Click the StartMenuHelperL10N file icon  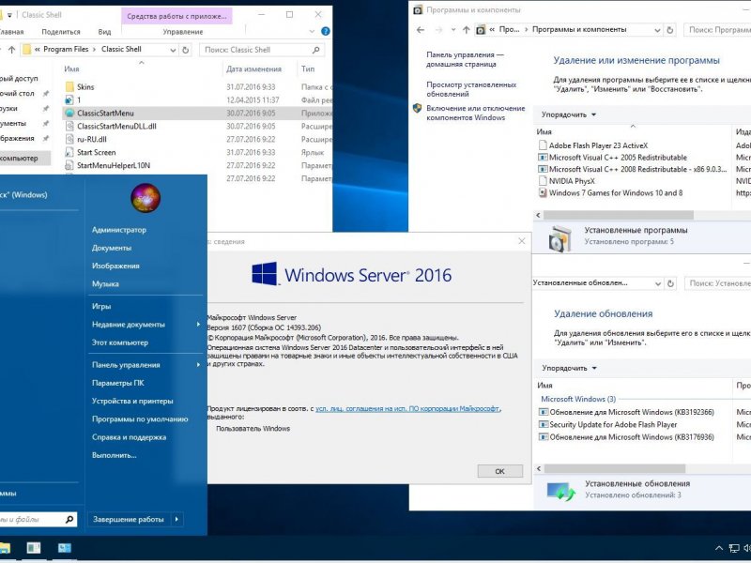(x=69, y=165)
